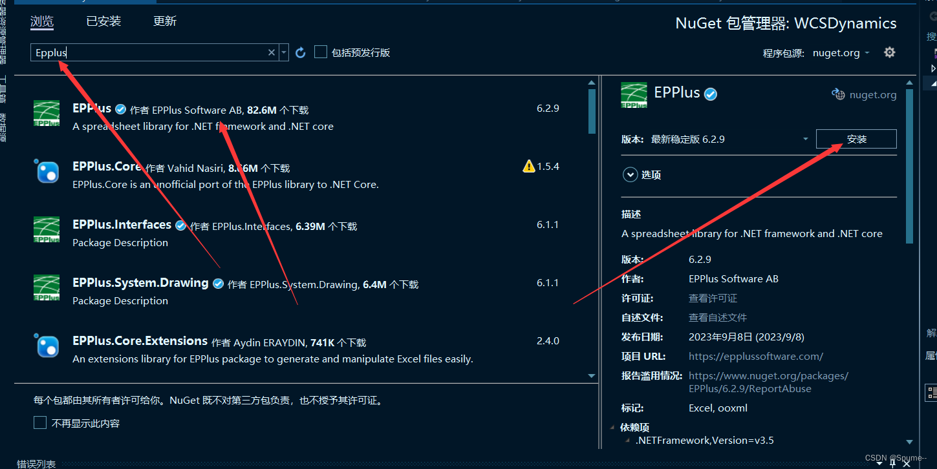Clear the search box with the X icon
Screen dimensions: 937x469
coord(272,53)
